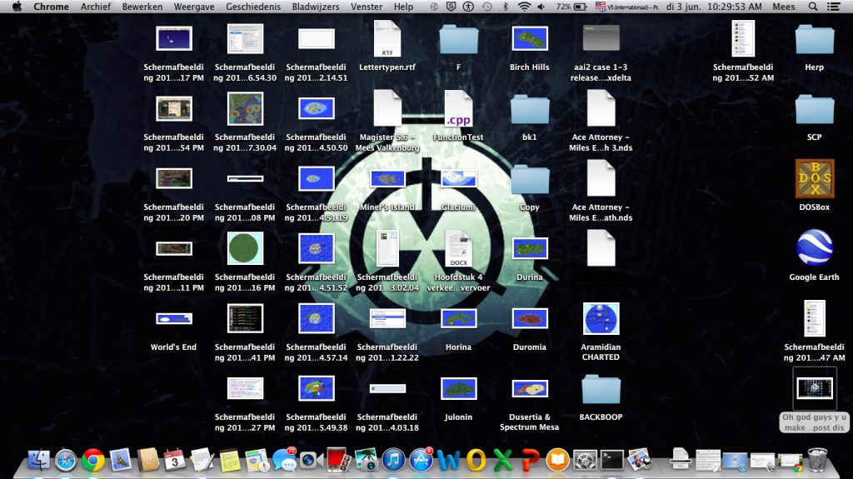
Task: Open the Bluetooth status menu
Action: 506,7
